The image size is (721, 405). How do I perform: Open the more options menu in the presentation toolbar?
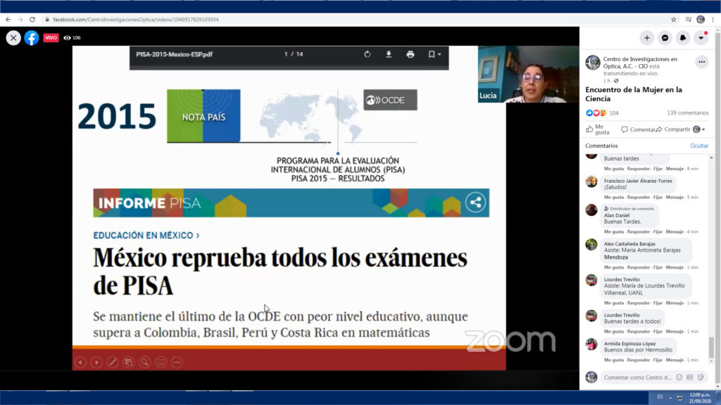point(177,362)
